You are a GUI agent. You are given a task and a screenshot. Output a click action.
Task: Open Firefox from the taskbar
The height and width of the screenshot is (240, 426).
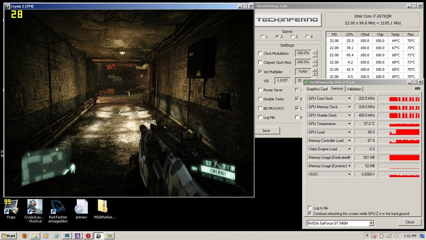(x=24, y=236)
